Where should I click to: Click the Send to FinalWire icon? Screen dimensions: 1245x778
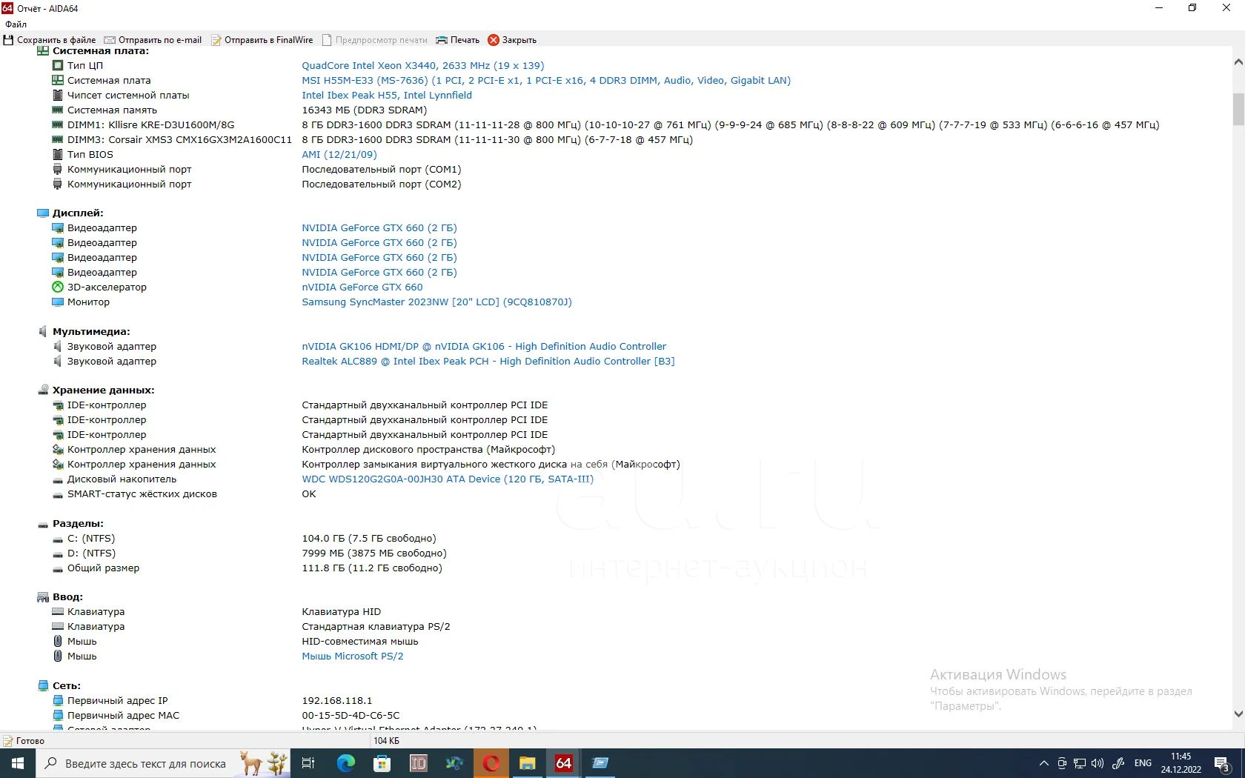(216, 40)
